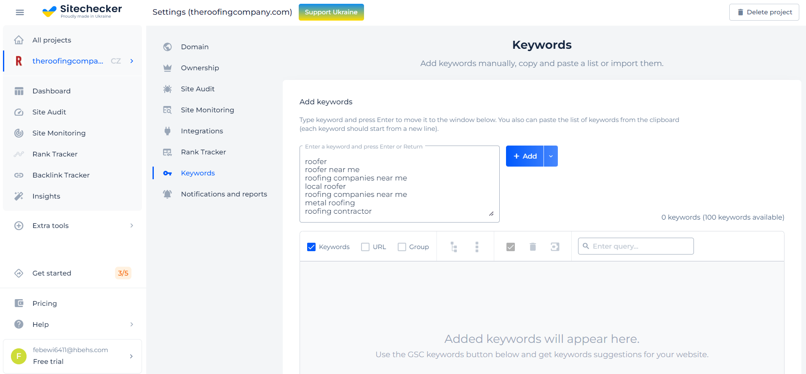Open the Rank Tracker settings tab

click(204, 152)
